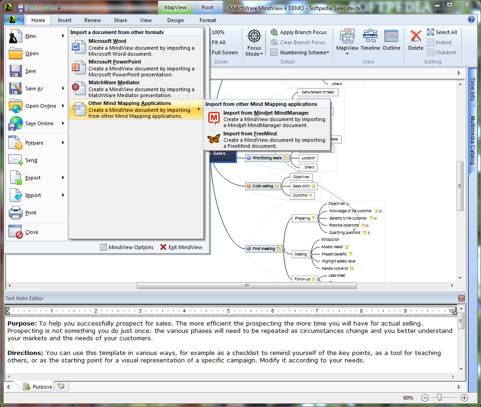The width and height of the screenshot is (481, 407).
Task: Switch to Timeline view
Action: click(370, 40)
